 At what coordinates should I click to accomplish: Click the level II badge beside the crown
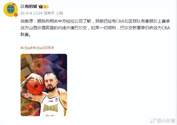tap(46, 7)
